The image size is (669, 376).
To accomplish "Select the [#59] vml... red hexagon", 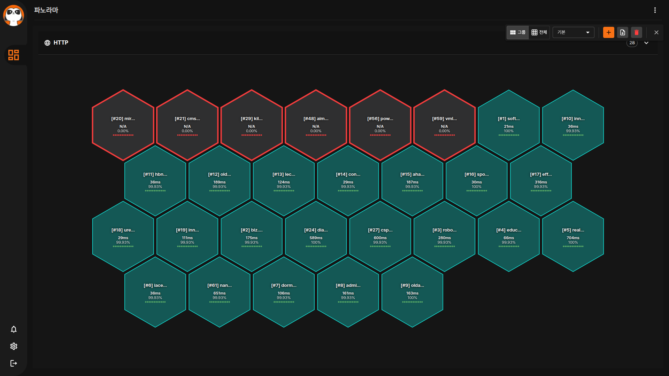I will [444, 125].
